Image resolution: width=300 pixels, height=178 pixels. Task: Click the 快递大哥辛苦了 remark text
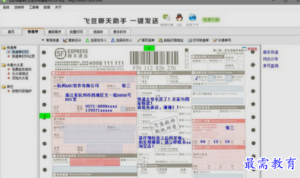(x=164, y=103)
